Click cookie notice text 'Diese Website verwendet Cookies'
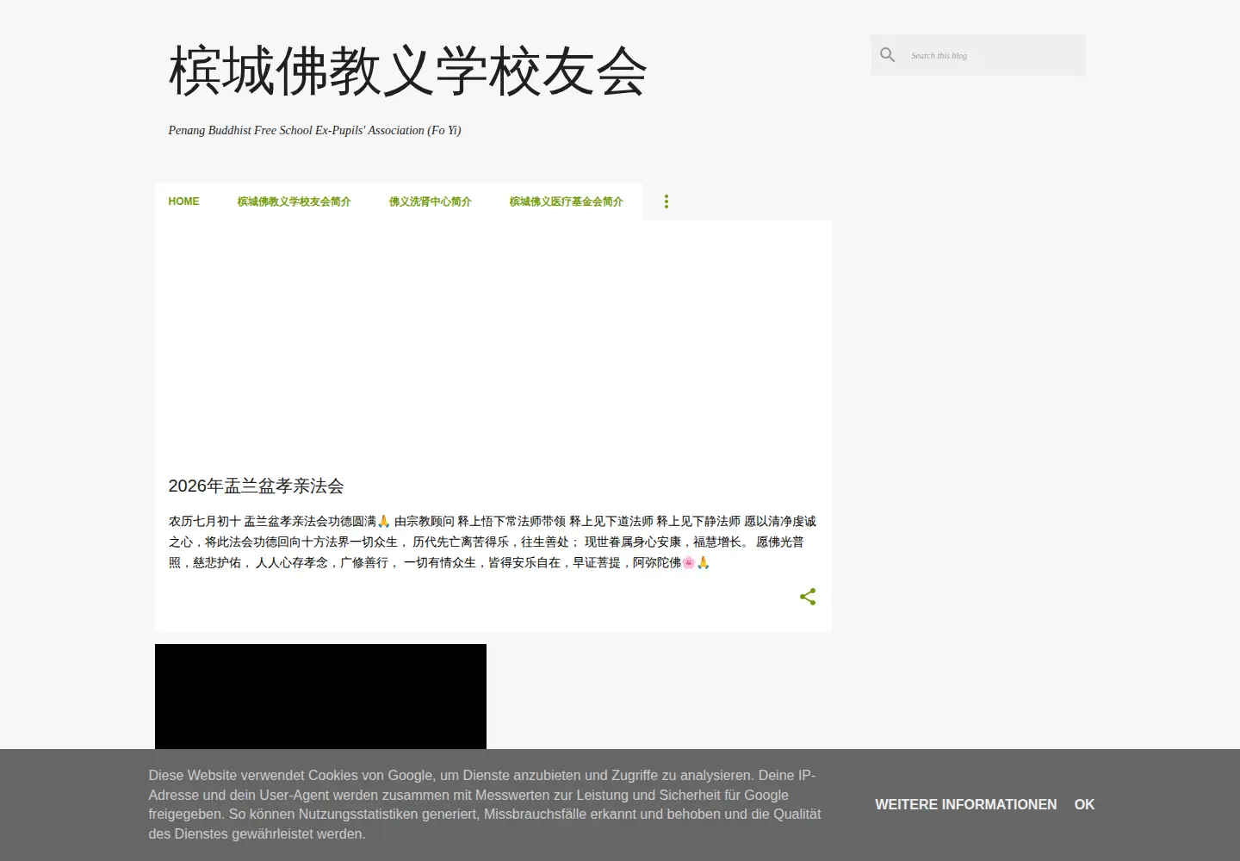This screenshot has width=1240, height=861. click(x=484, y=804)
